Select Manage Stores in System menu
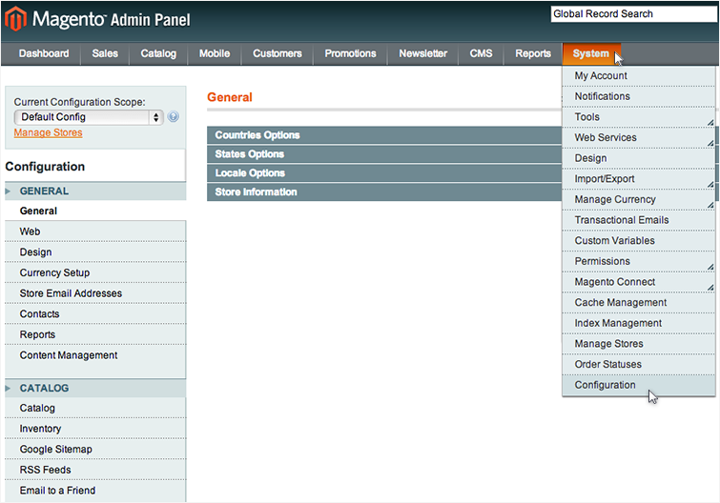The height and width of the screenshot is (503, 720). pyautogui.click(x=638, y=344)
